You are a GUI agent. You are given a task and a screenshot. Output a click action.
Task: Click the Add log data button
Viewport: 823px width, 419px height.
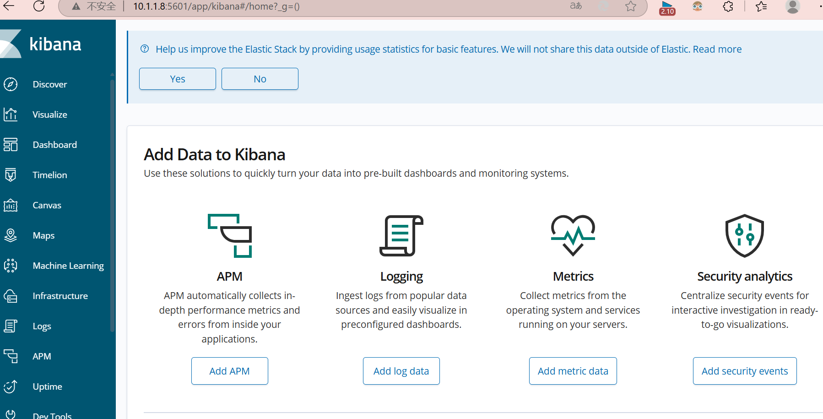(401, 371)
